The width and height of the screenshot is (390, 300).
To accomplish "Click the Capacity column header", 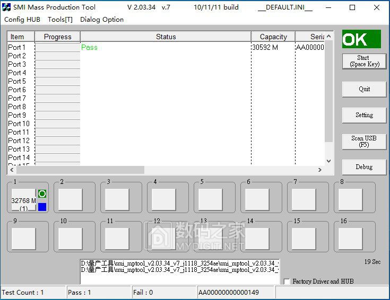I will (x=273, y=37).
